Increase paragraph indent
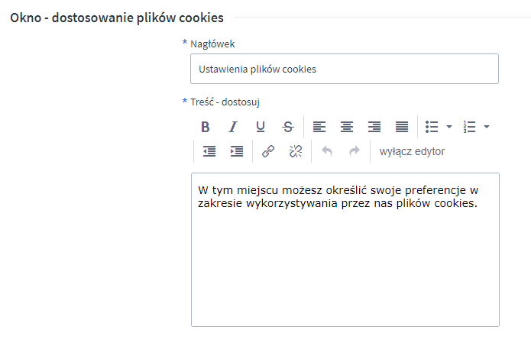 [237, 151]
